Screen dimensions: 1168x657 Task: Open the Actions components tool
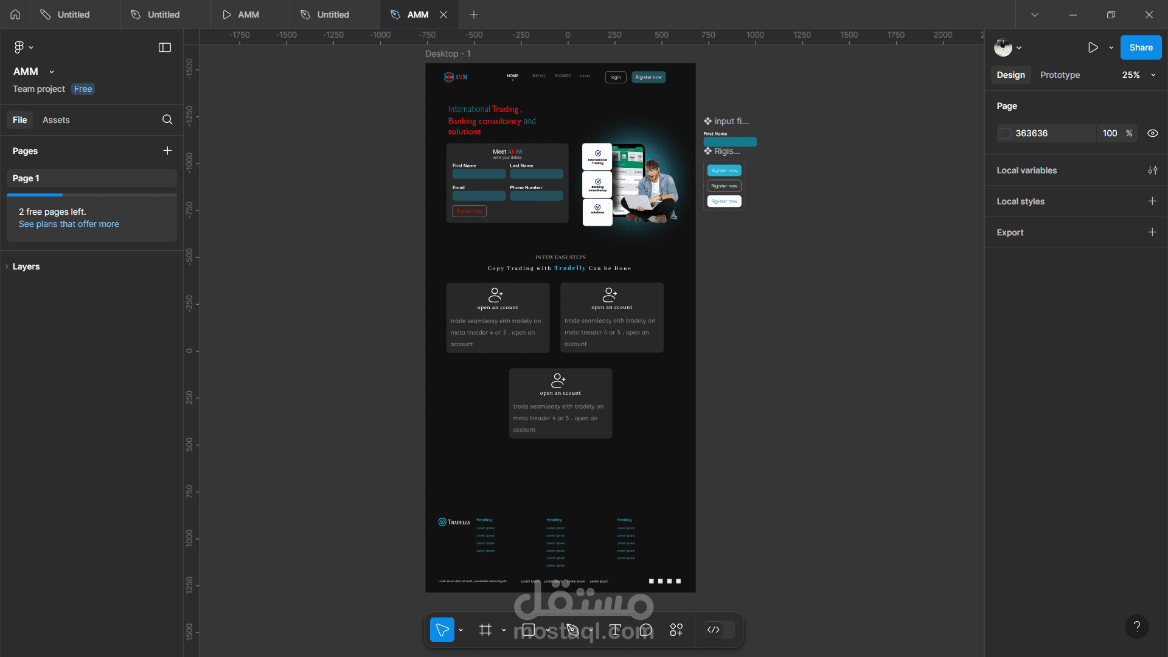[x=676, y=630]
